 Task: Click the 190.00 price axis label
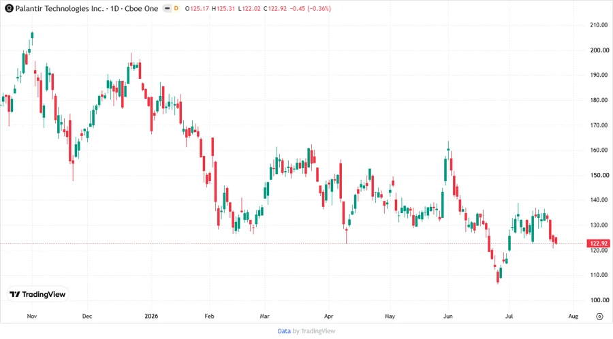click(599, 75)
